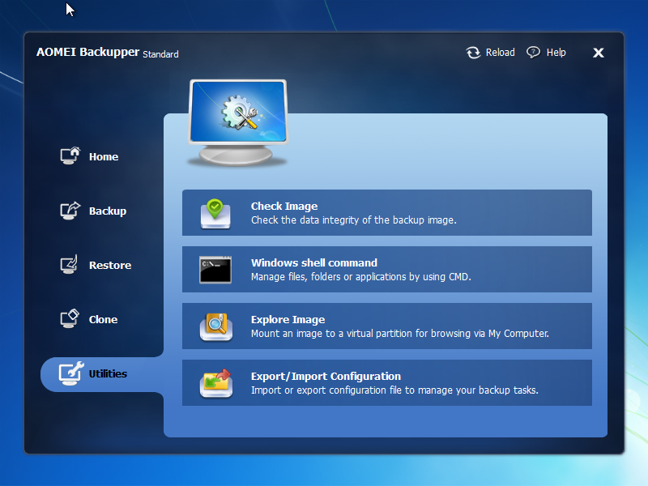Click the Backup arrow icon in sidebar
This screenshot has height=486, width=648.
click(x=70, y=211)
